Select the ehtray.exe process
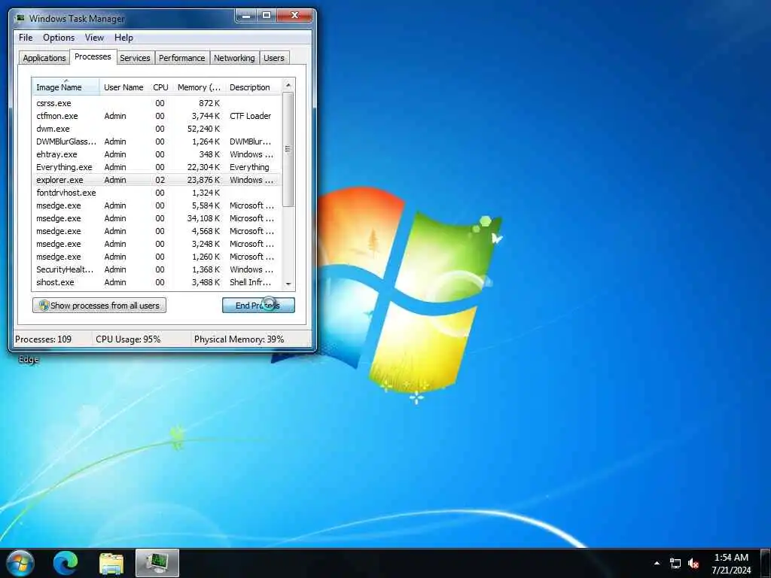Image resolution: width=771 pixels, height=578 pixels. tap(157, 154)
